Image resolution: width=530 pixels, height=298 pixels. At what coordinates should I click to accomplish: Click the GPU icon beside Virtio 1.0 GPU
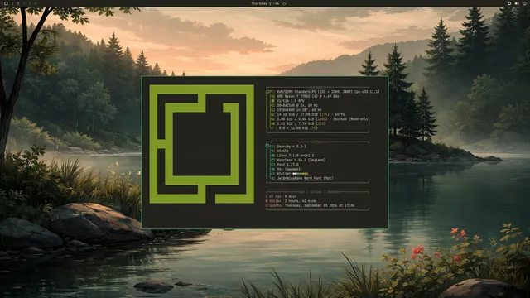pos(273,101)
